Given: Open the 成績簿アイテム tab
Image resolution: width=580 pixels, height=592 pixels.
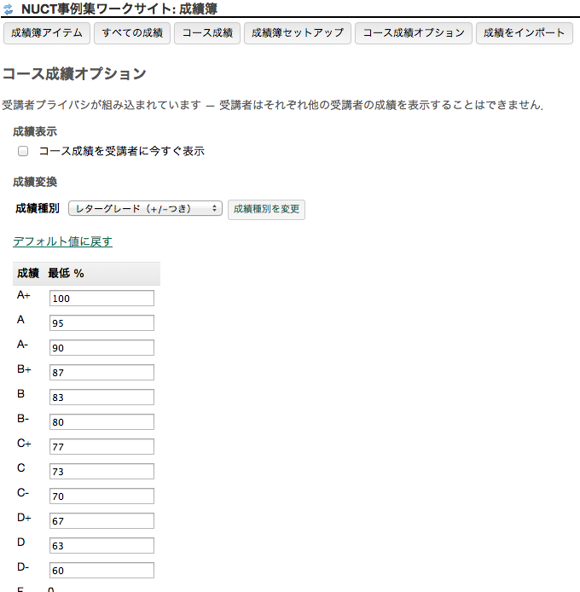Looking at the screenshot, I should point(49,33).
